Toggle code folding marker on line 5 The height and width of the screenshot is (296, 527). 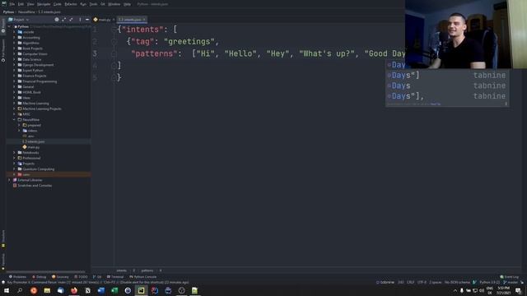point(114,78)
